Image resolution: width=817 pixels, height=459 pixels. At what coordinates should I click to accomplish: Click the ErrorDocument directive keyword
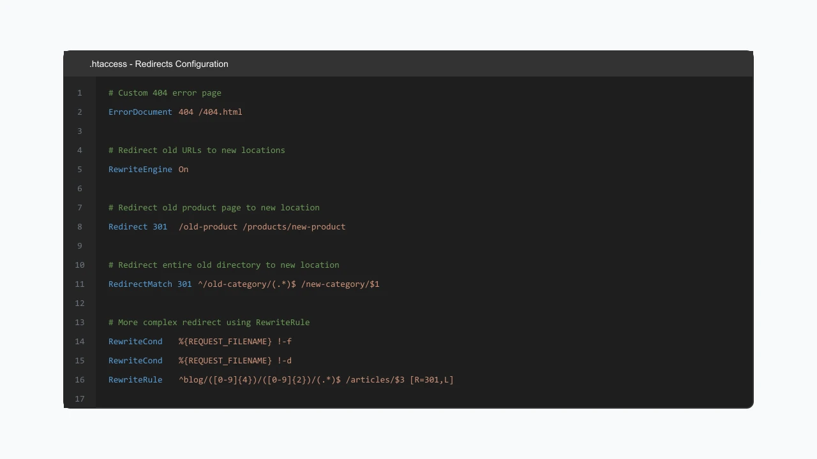click(x=140, y=112)
